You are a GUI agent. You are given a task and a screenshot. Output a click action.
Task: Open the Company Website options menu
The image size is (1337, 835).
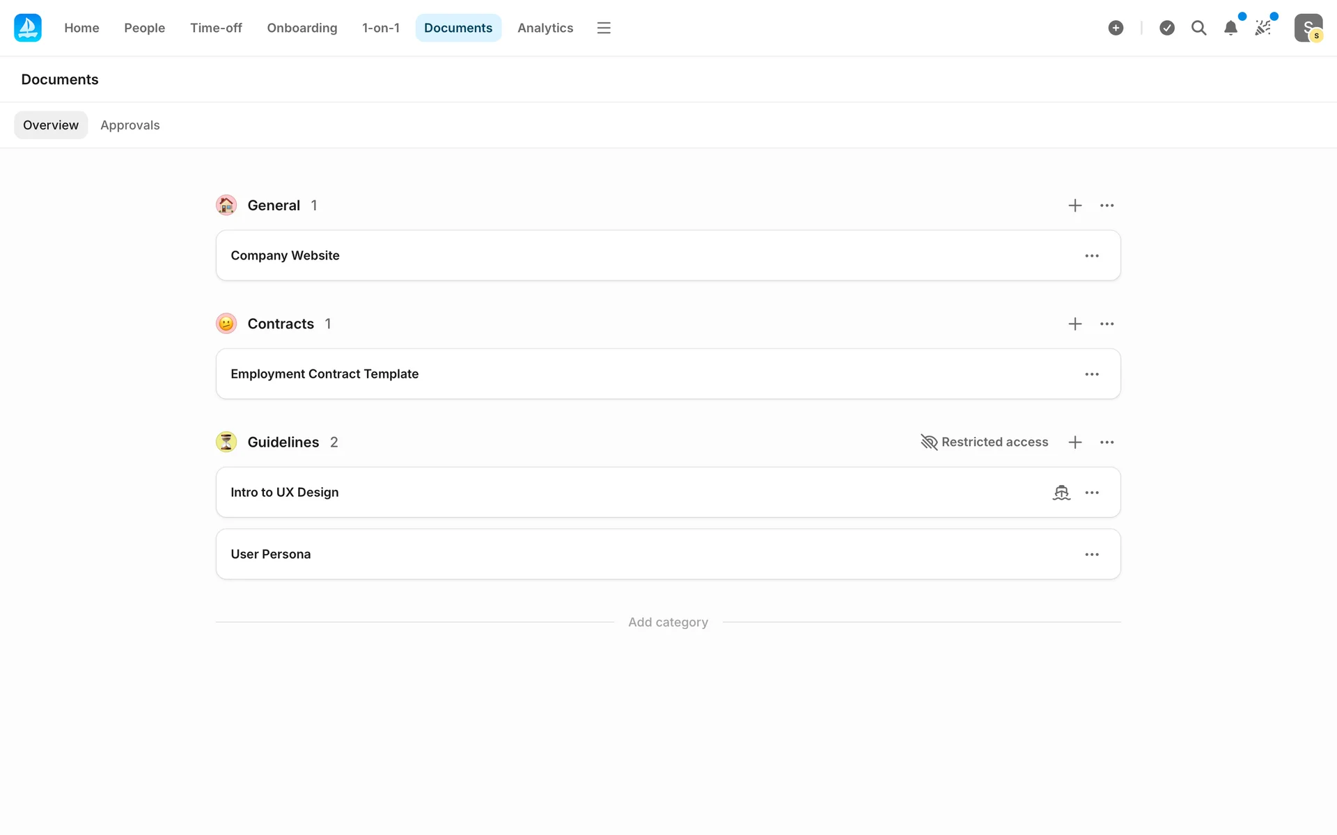tap(1092, 256)
